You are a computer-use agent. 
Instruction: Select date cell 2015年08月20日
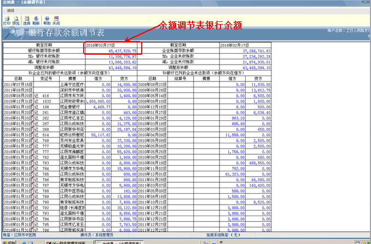click(x=18, y=96)
